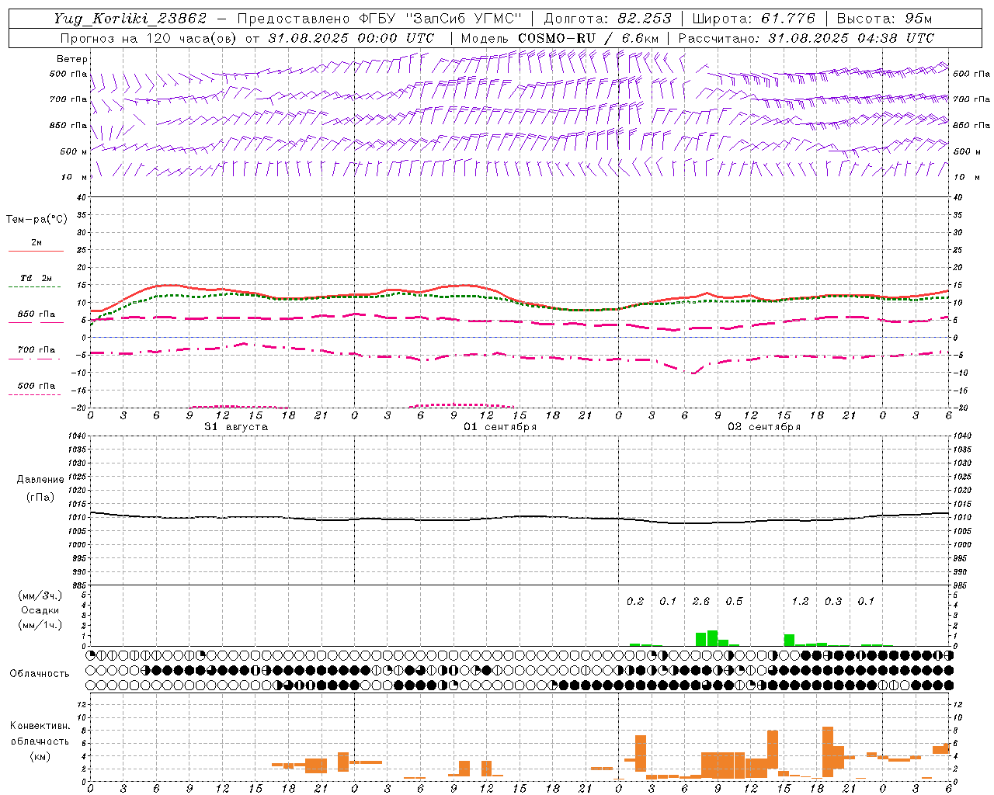
Task: Click the dashed line sample under temperature 850 гПа
Action: point(36,323)
